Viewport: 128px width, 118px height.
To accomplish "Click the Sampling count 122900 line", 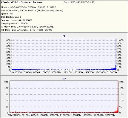I will click(x=14, y=23).
